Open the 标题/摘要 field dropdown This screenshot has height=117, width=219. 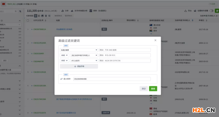pyautogui.click(x=79, y=50)
